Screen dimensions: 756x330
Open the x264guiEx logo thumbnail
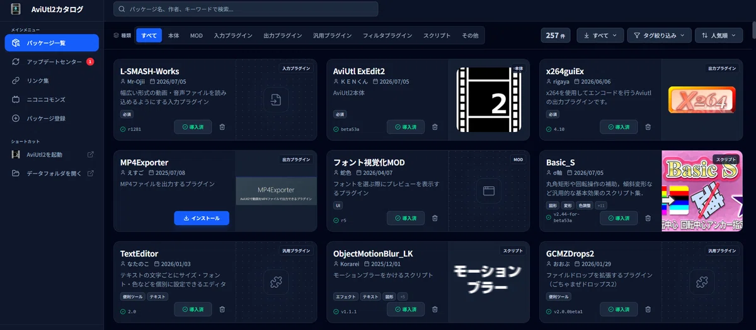point(702,99)
